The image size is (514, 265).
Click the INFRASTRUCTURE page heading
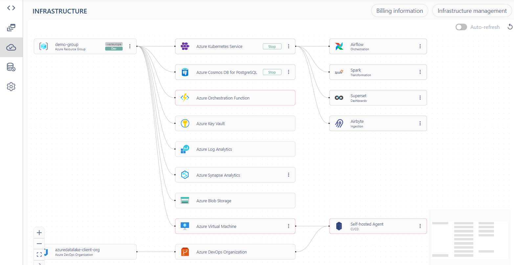[60, 11]
